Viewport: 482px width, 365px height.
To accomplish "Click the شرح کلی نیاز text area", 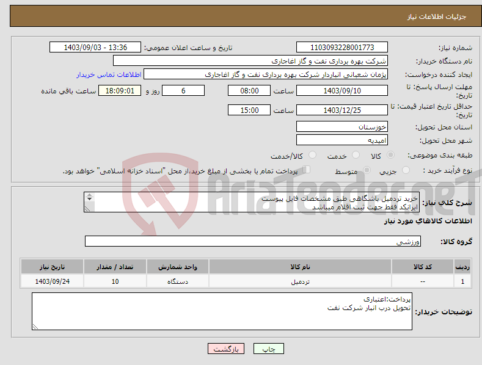I will (x=252, y=202).
